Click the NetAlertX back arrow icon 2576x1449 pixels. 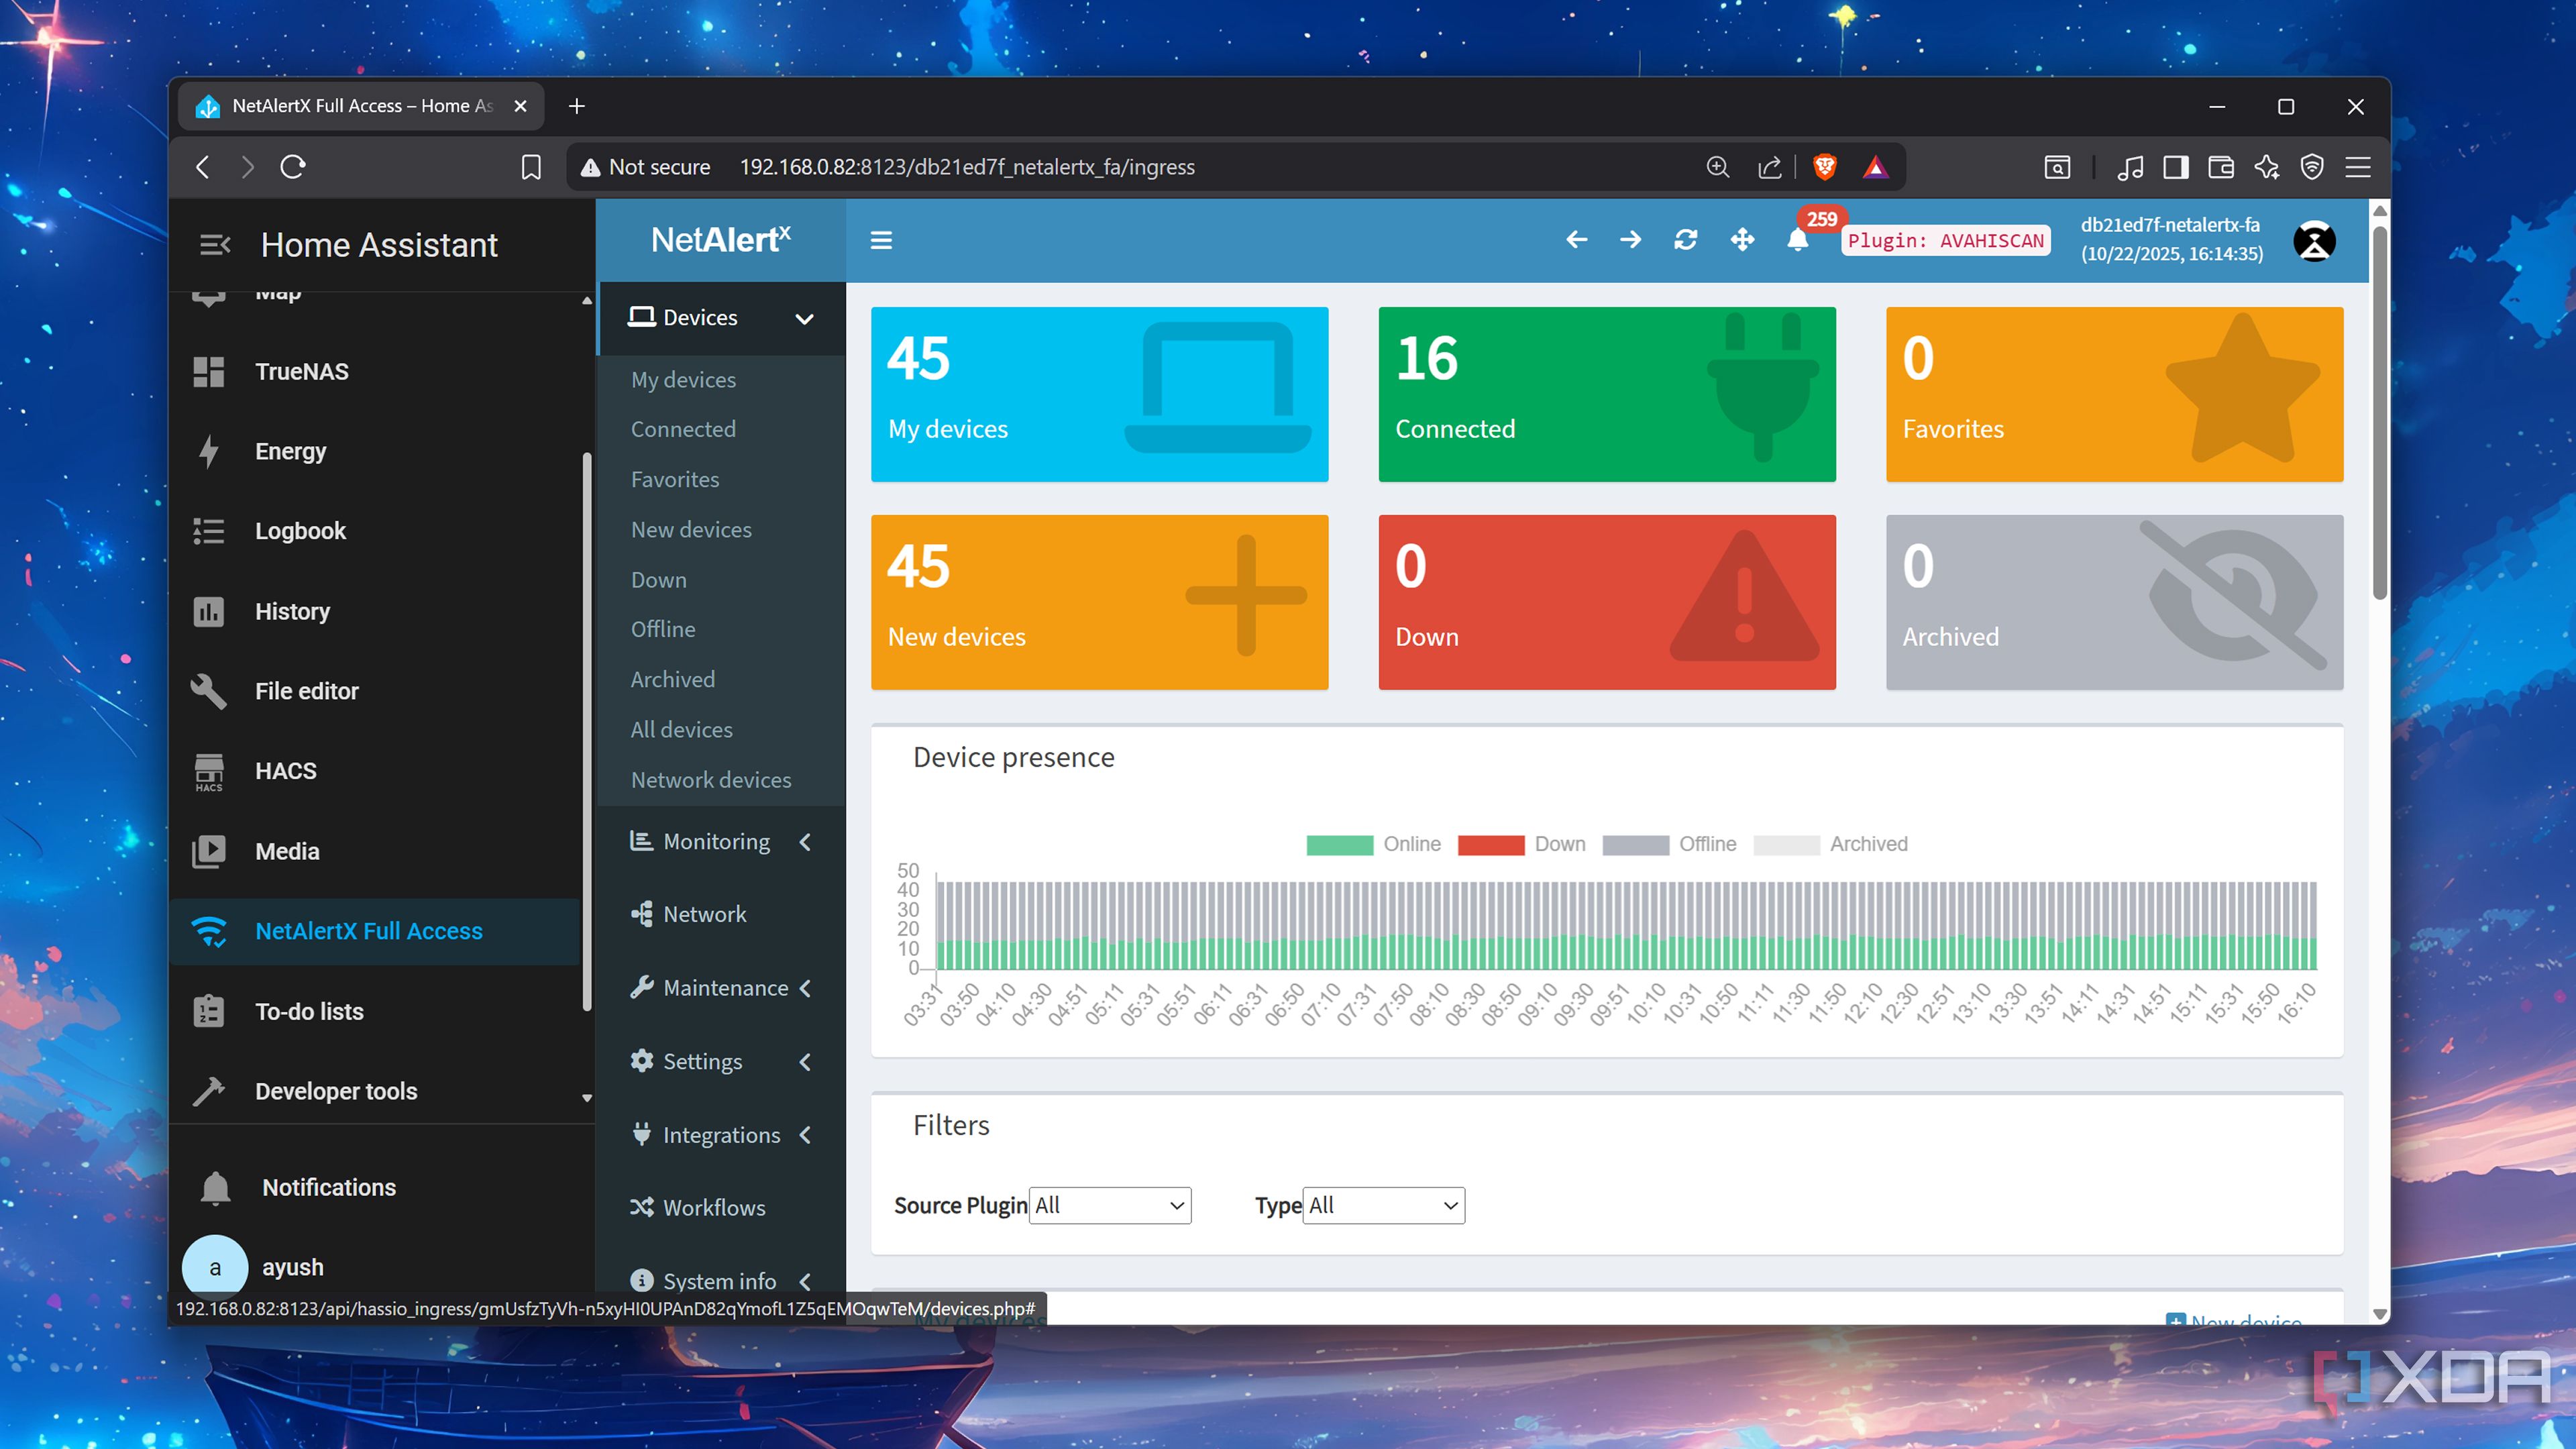coord(1576,240)
